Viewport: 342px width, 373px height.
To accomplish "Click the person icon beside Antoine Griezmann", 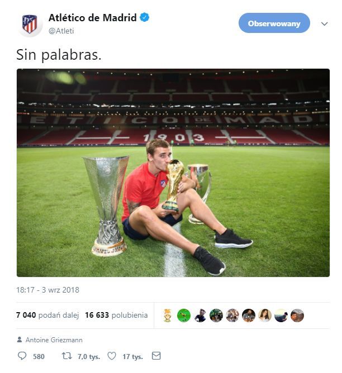I will [x=20, y=339].
